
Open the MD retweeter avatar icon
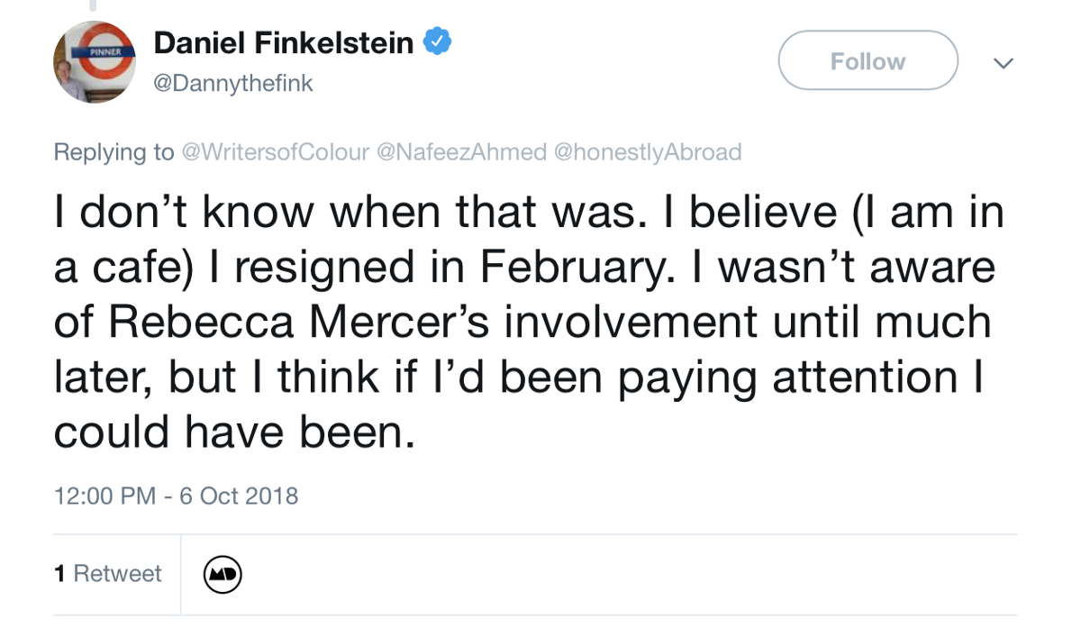(223, 574)
